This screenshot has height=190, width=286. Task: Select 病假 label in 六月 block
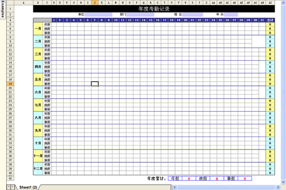click(47, 92)
